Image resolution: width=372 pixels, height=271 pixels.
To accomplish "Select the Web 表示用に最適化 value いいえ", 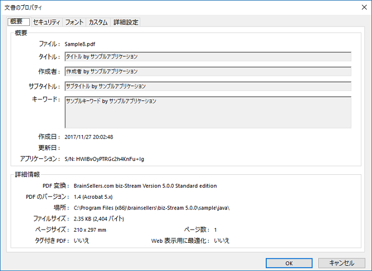I will tap(222, 241).
